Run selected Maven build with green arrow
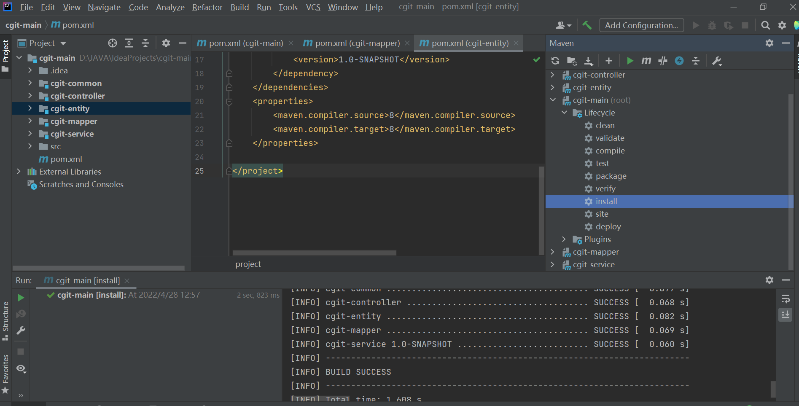 click(630, 61)
